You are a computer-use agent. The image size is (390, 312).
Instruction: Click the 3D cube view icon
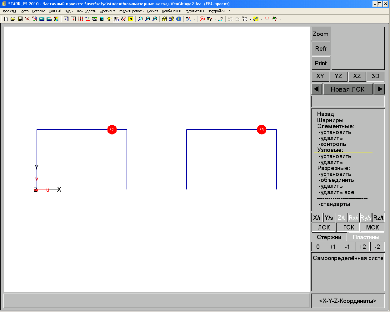click(245, 19)
